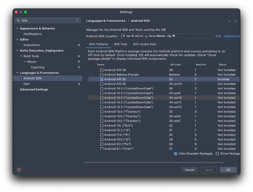253x192 pixels.
Task: Click Optimize disk space link
Action: 232,36
